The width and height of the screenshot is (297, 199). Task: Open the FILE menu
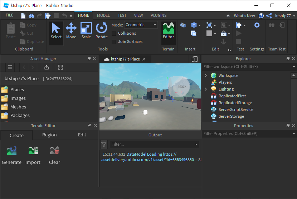9,15
